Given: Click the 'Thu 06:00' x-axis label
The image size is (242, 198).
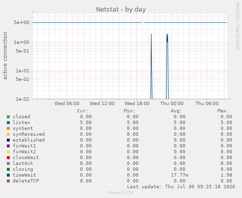Looking at the screenshot, I should pyautogui.click(x=207, y=104).
